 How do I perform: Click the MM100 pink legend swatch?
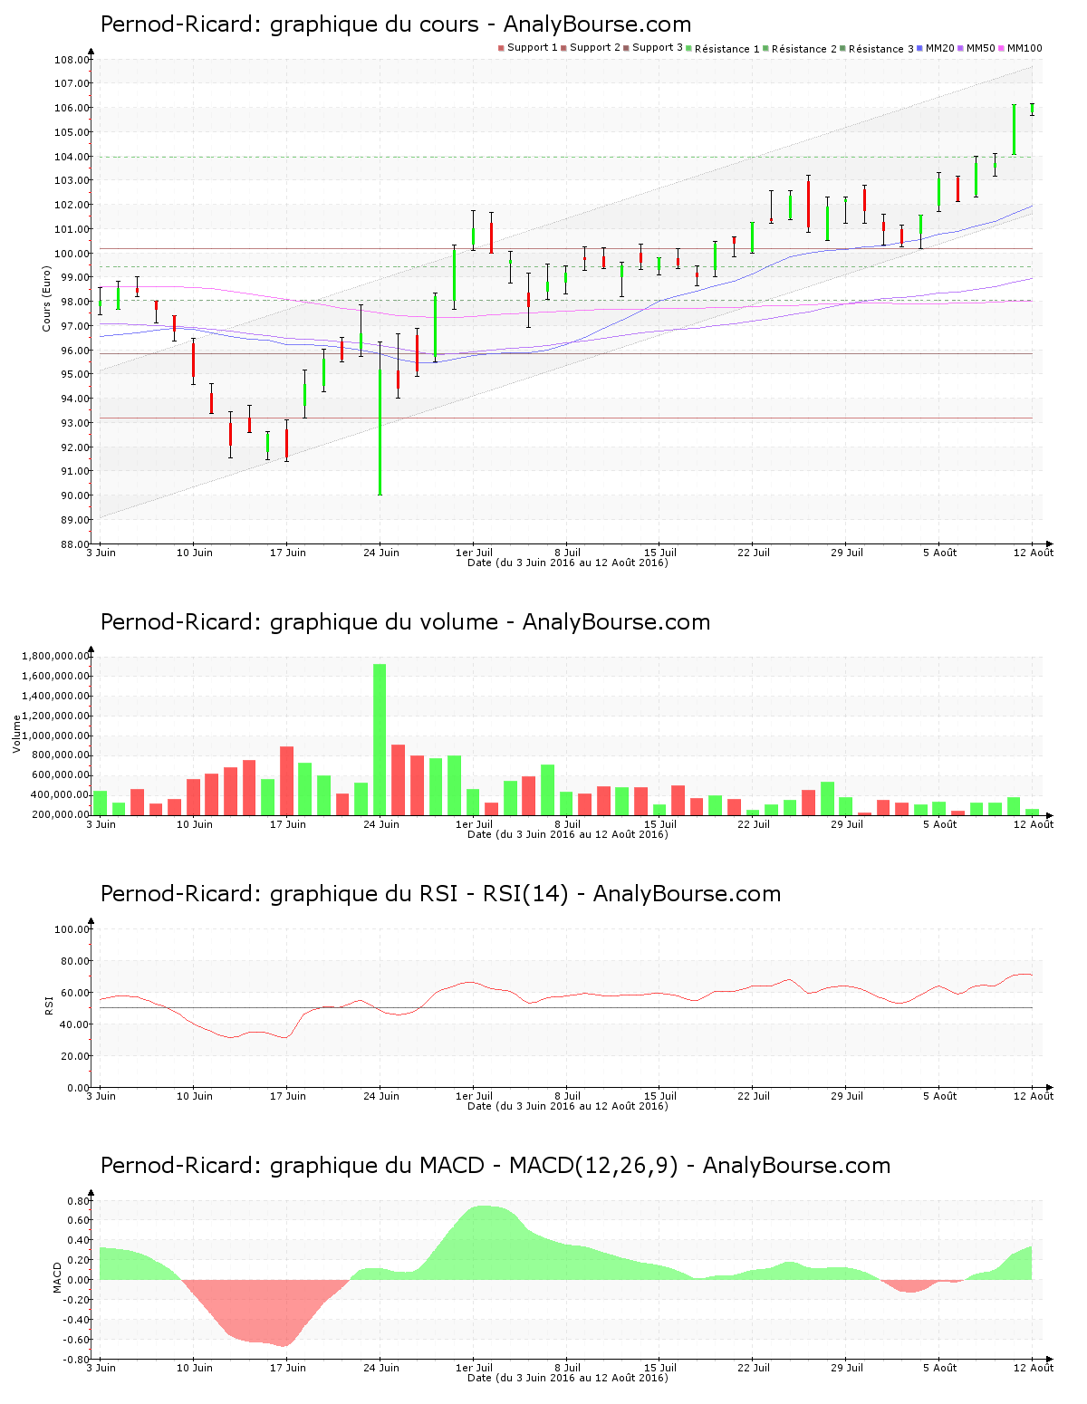coord(1003,48)
